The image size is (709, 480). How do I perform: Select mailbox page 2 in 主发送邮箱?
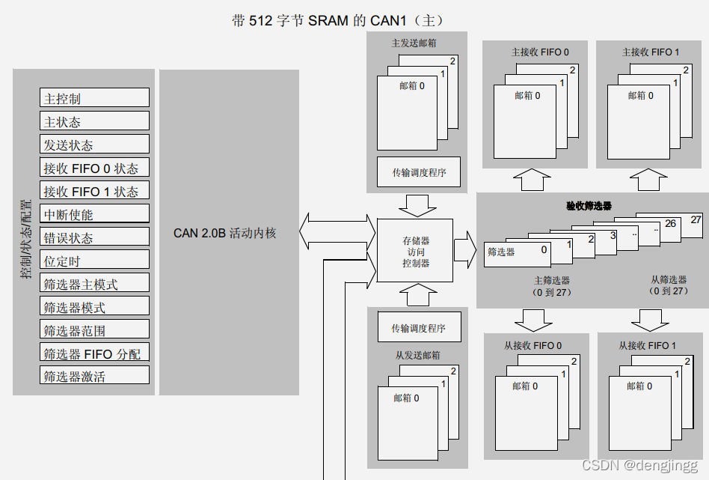pyautogui.click(x=452, y=61)
